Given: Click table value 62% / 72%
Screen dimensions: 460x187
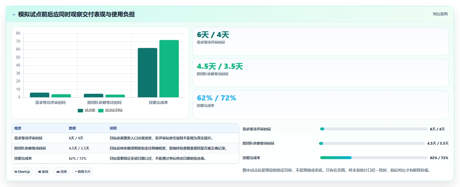Looking at the screenshot, I should coord(77,159).
